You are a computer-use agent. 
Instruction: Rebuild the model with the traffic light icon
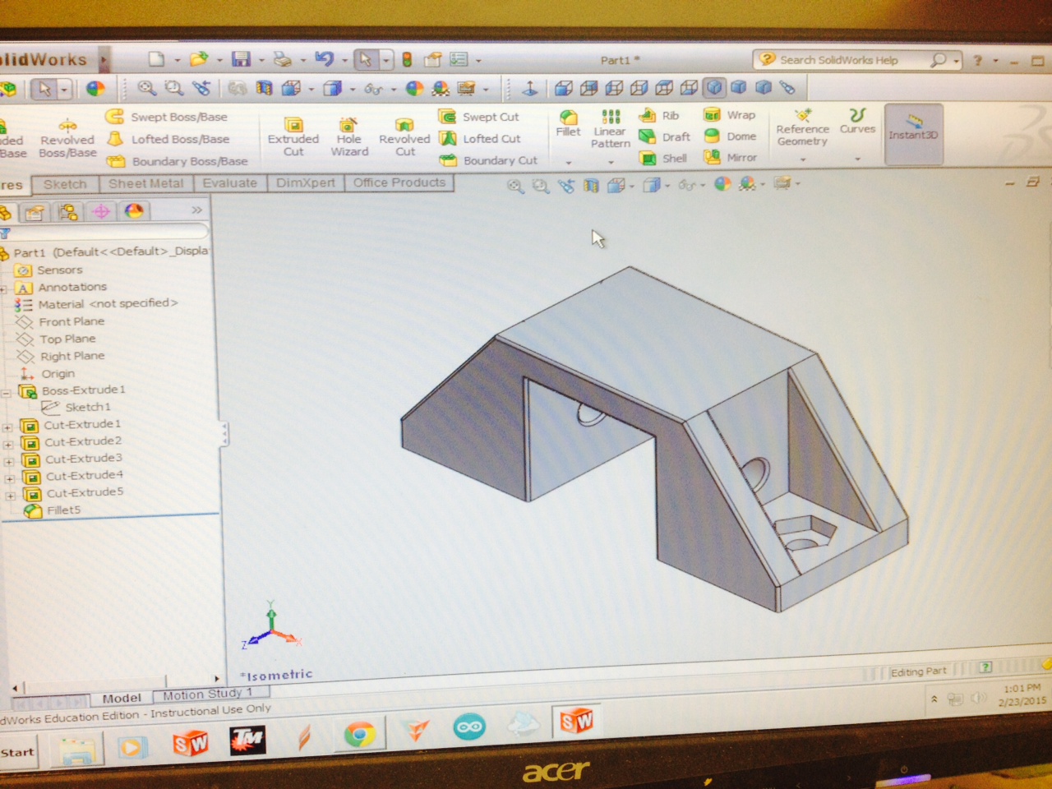point(406,60)
